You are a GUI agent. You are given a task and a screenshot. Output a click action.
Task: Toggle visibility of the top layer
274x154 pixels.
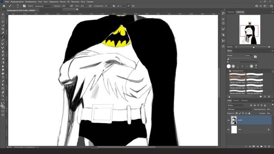pyautogui.click(x=229, y=120)
